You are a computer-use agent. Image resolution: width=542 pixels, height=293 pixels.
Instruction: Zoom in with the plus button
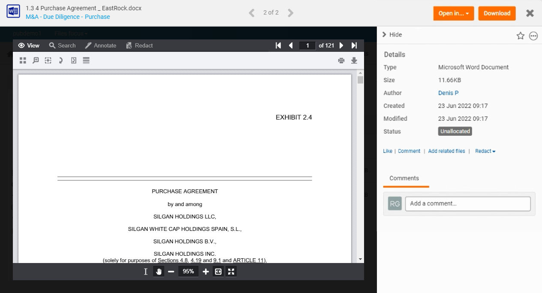click(x=205, y=271)
